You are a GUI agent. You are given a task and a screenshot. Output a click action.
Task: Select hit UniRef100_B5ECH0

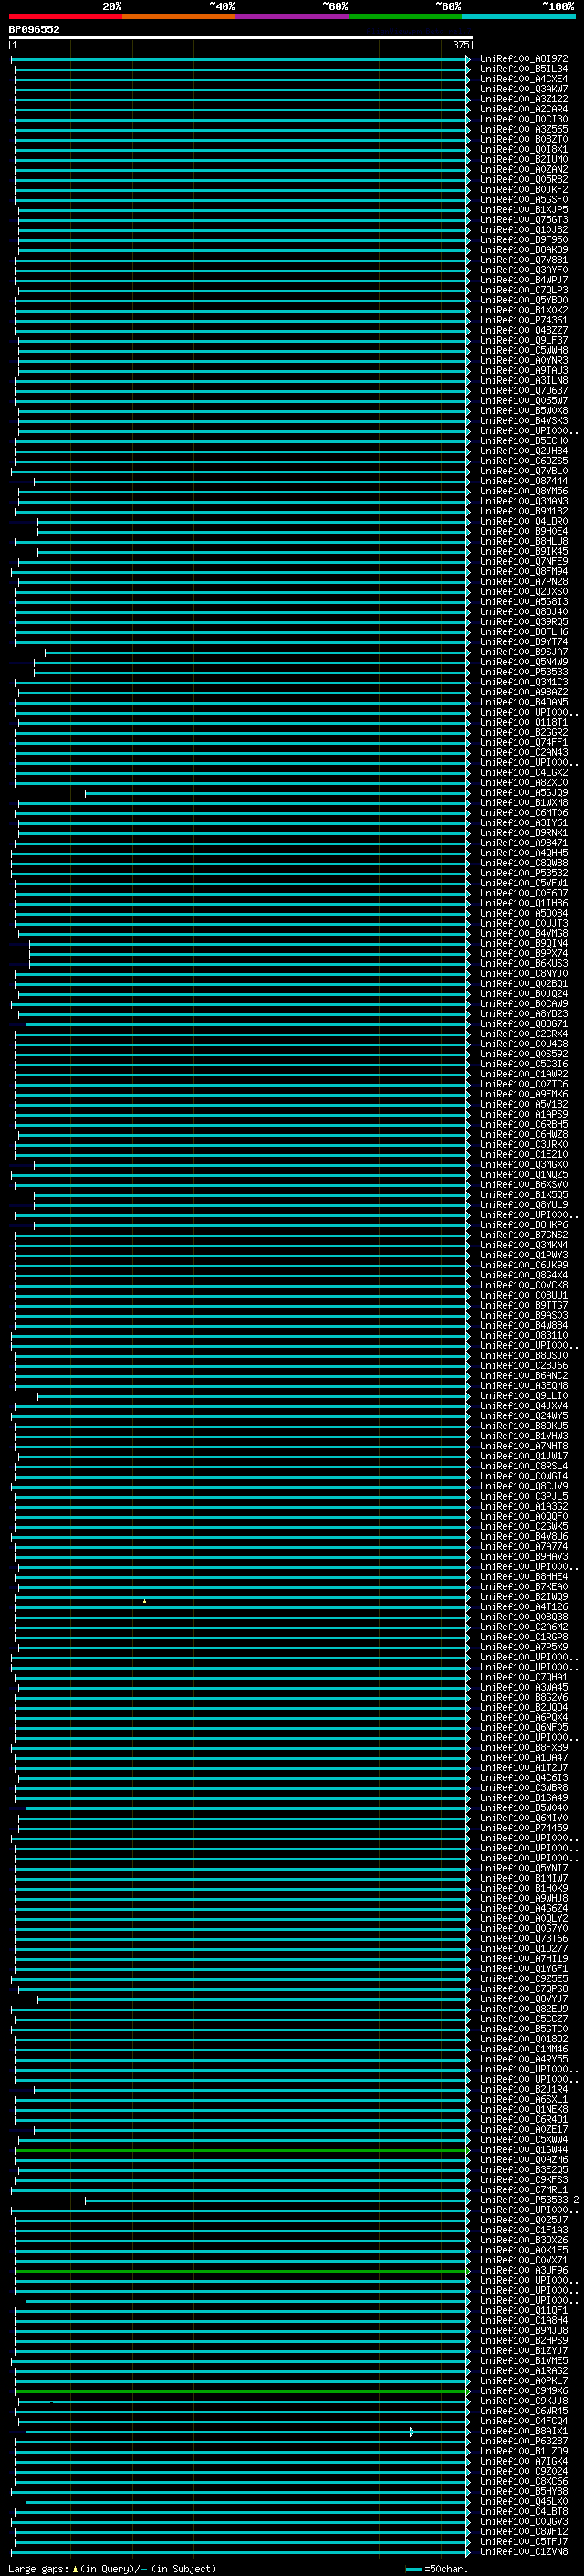click(523, 441)
